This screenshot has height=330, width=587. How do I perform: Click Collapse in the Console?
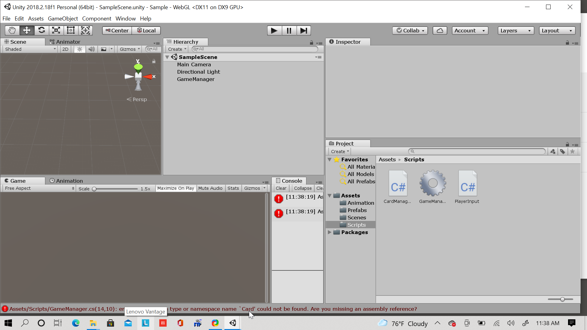(x=303, y=188)
